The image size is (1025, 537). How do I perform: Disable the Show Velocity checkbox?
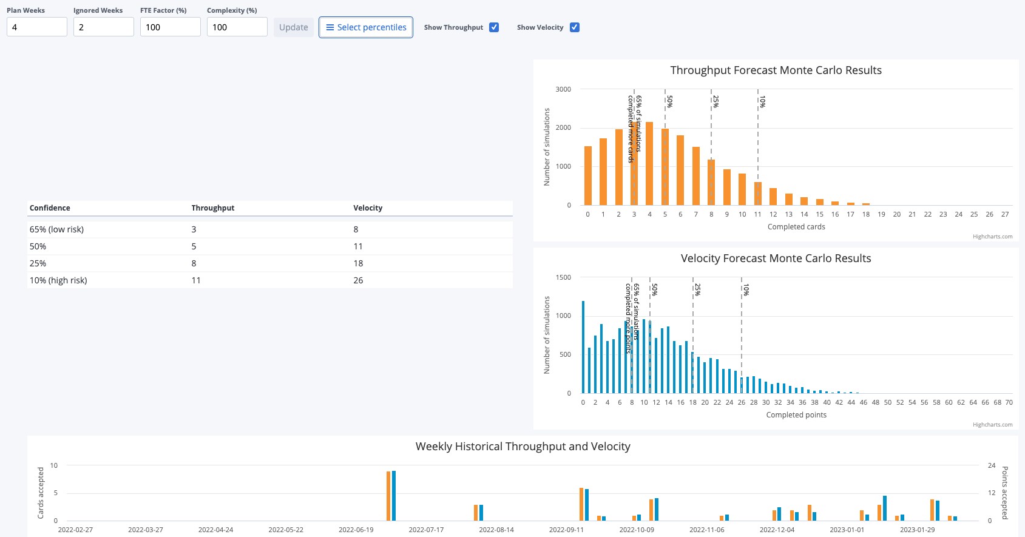pyautogui.click(x=575, y=27)
